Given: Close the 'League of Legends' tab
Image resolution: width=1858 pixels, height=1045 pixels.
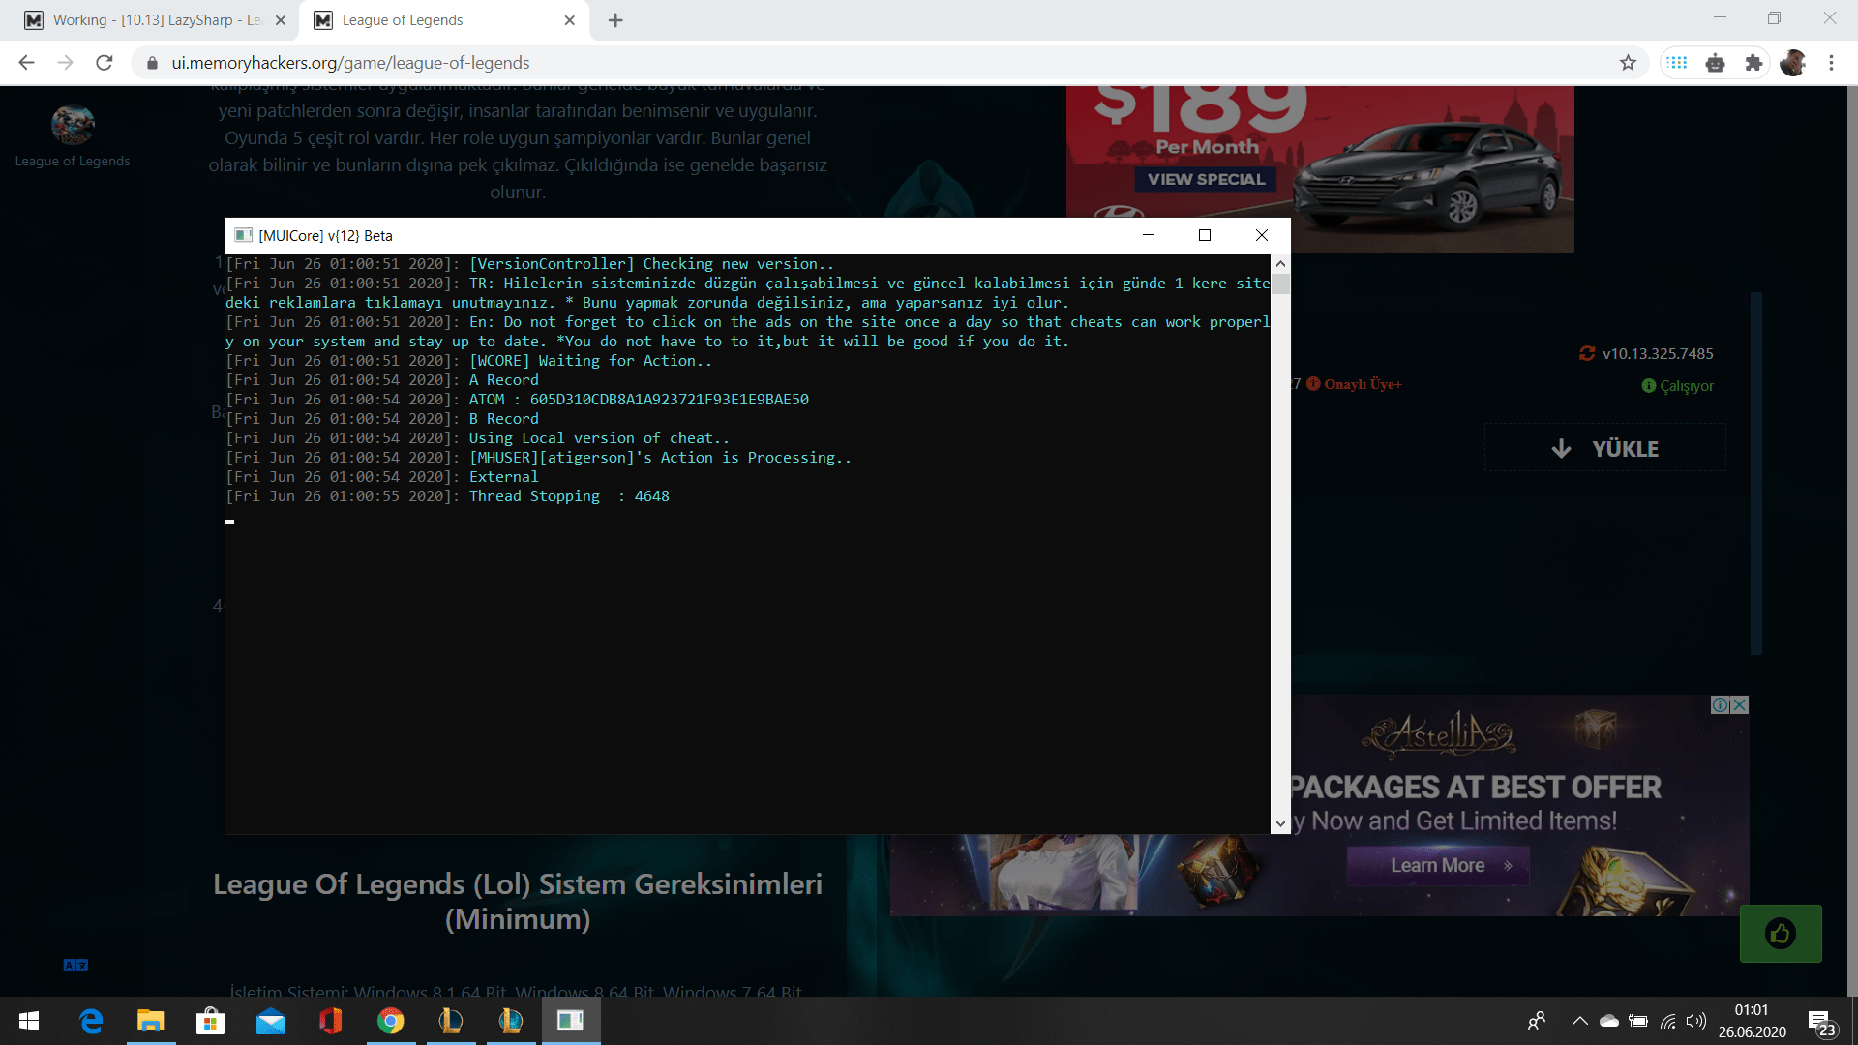Looking at the screenshot, I should (569, 20).
